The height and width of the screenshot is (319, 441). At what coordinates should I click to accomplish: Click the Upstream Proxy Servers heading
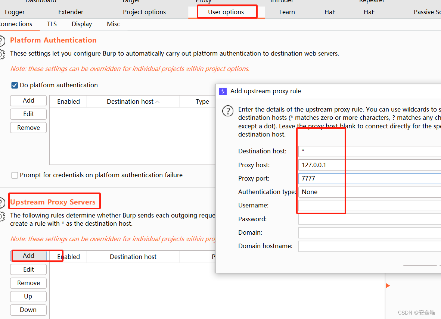(x=53, y=202)
